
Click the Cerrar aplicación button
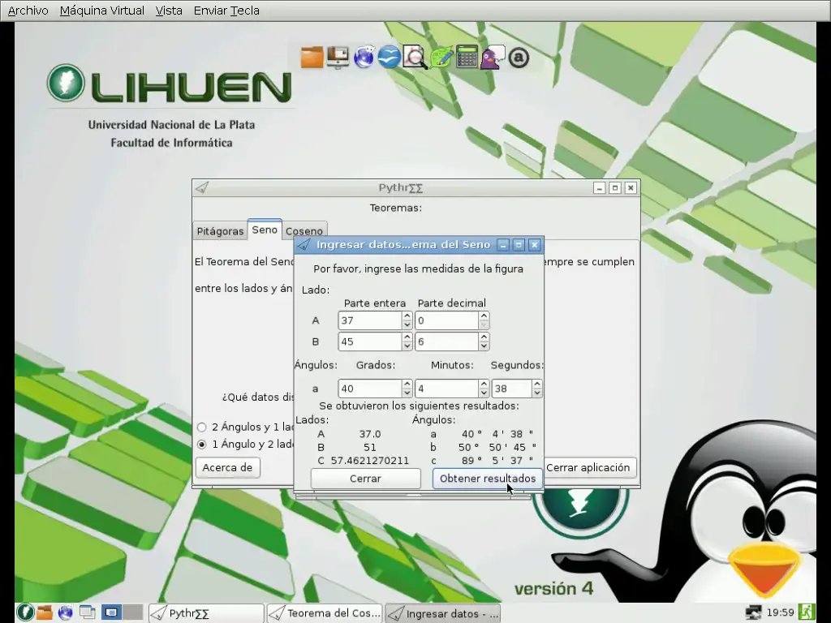588,468
